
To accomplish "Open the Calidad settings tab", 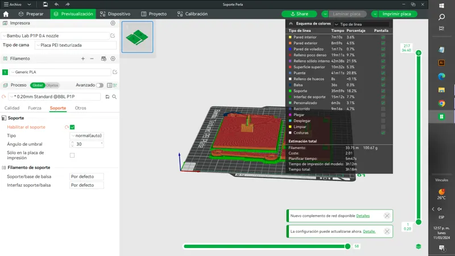I will click(12, 108).
